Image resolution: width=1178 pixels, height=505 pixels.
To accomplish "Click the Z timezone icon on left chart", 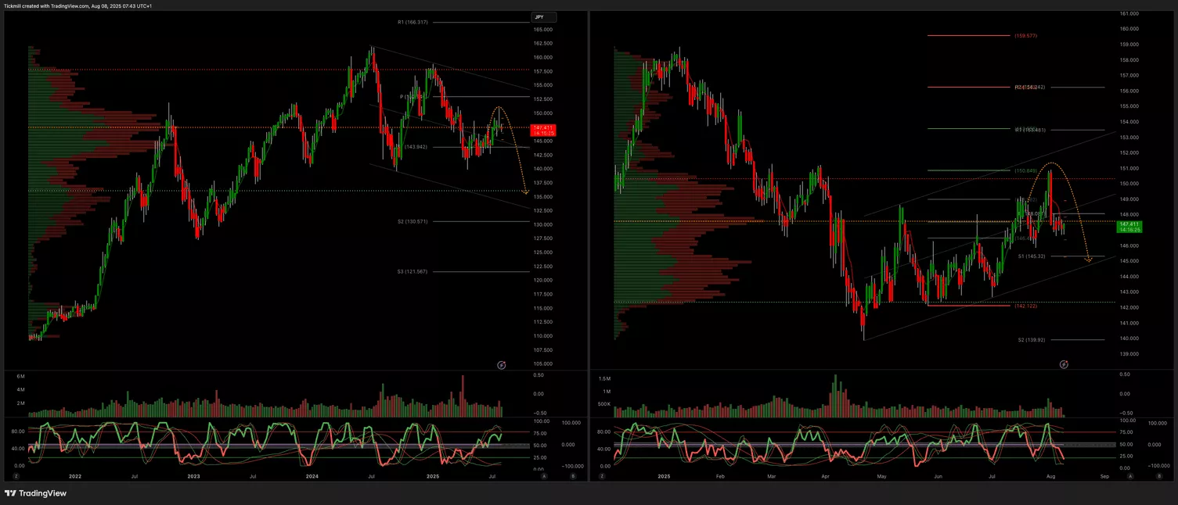I will tap(16, 475).
